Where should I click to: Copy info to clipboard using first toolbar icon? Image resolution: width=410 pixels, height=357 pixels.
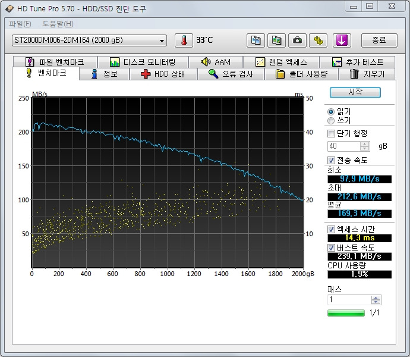[256, 40]
